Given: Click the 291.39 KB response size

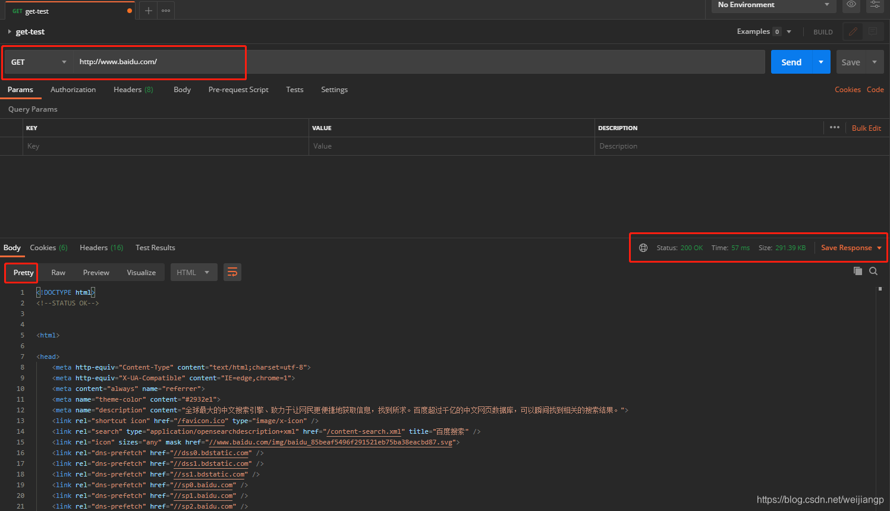Looking at the screenshot, I should [790, 248].
